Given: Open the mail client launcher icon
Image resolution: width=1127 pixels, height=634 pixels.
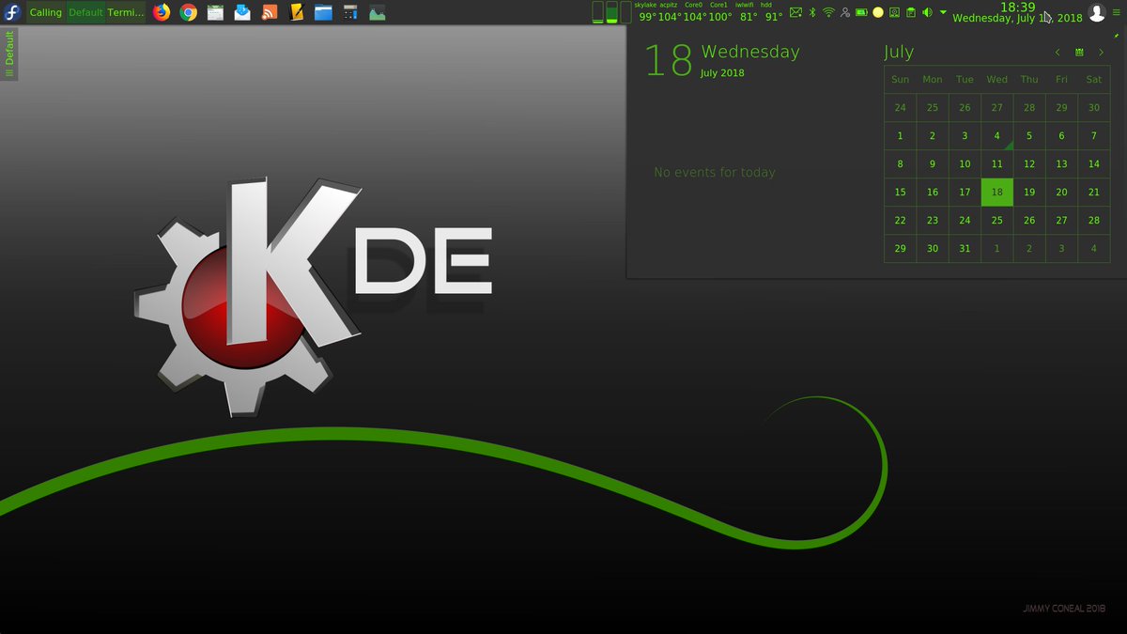Looking at the screenshot, I should (242, 12).
